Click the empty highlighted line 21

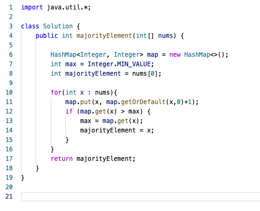click(140, 197)
